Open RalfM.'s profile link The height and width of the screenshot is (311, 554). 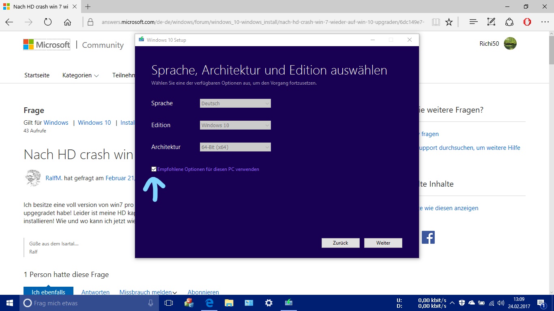[54, 178]
